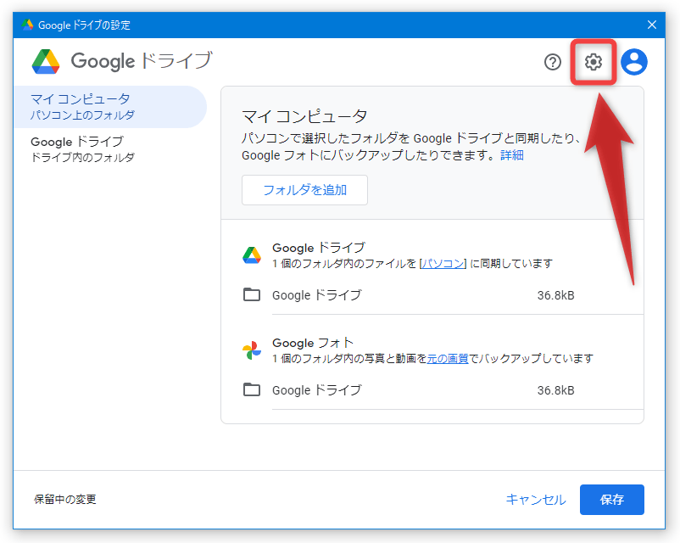
Task: Select Google ドライブ folder row under Photos section
Action: pyautogui.click(x=443, y=390)
